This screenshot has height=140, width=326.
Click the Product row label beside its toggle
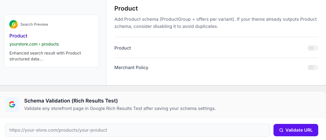pyautogui.click(x=123, y=48)
